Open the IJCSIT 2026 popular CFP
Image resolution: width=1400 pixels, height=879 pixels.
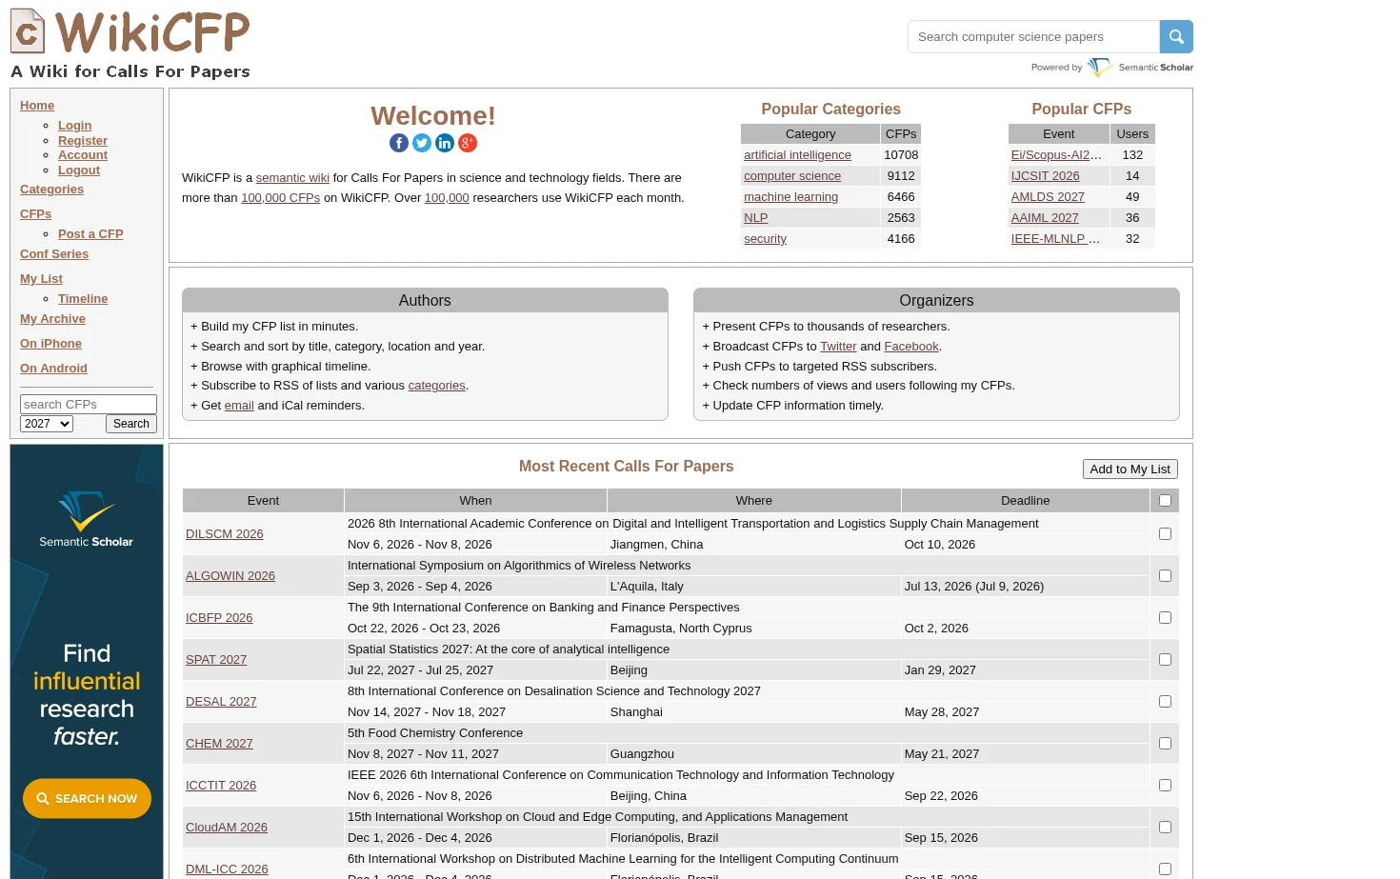pos(1045,176)
